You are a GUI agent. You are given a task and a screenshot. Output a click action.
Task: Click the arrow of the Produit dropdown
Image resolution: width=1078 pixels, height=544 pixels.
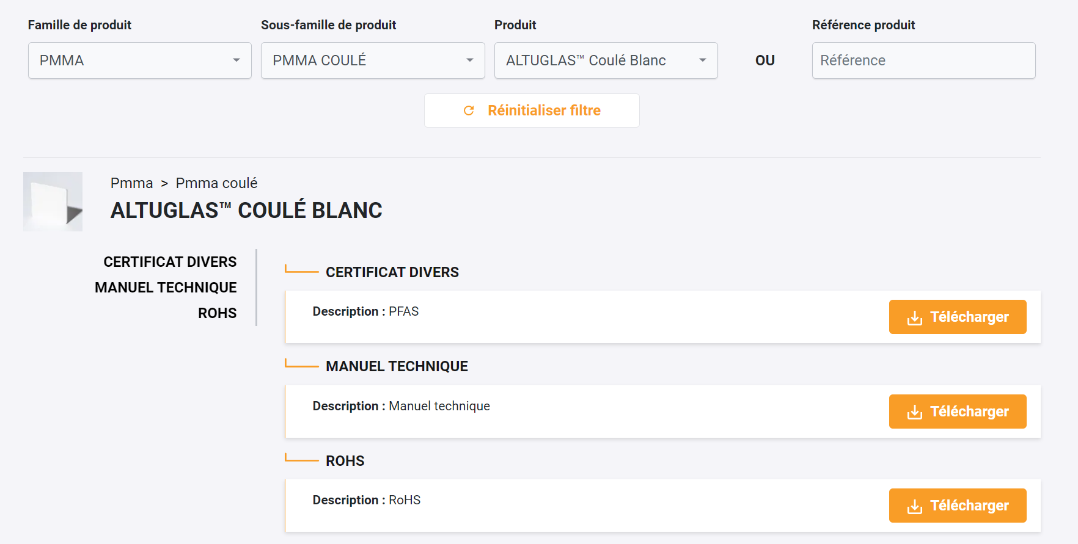pos(703,60)
